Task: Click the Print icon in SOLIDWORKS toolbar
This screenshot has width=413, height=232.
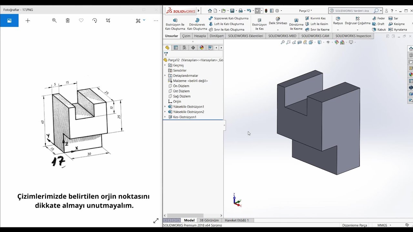Action: pyautogui.click(x=240, y=11)
